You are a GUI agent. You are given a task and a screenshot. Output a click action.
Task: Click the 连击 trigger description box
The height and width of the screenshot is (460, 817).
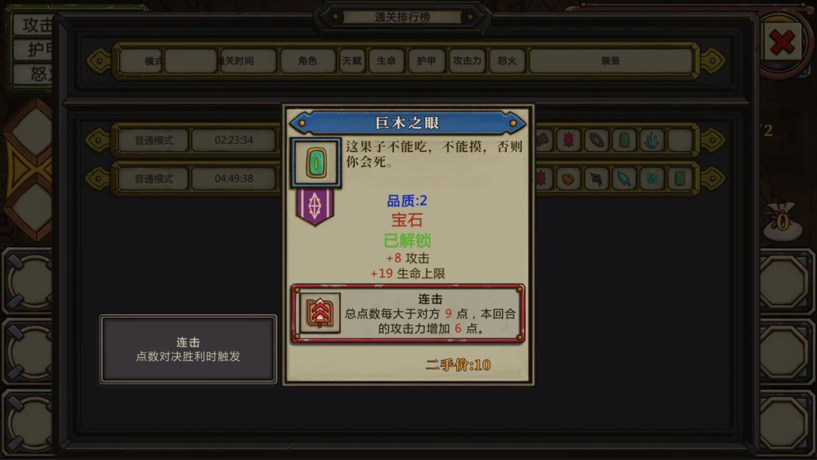(188, 349)
